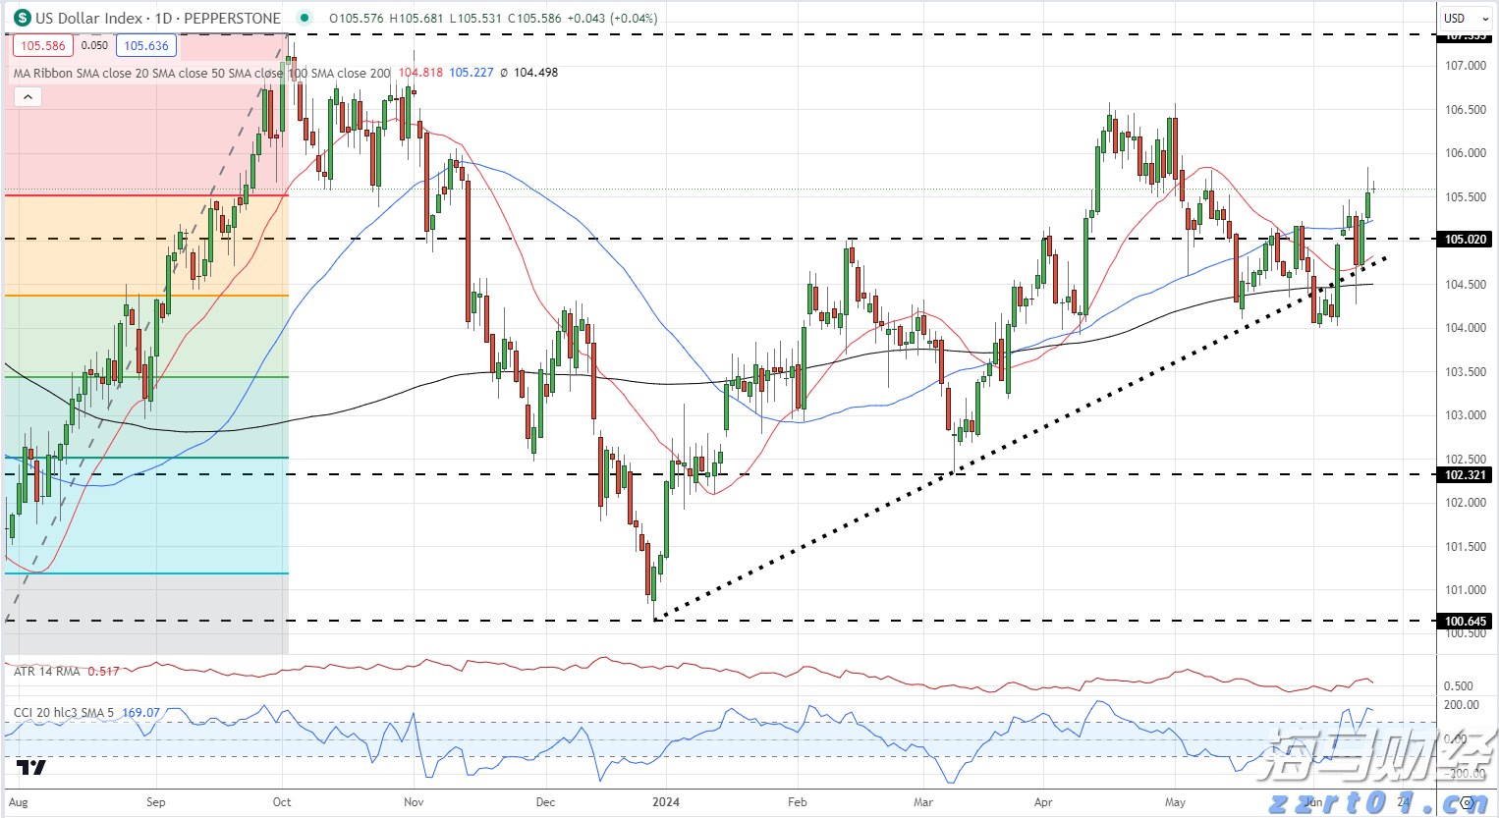Click the low value L105.531 in header
This screenshot has height=818, width=1499.
pos(476,18)
